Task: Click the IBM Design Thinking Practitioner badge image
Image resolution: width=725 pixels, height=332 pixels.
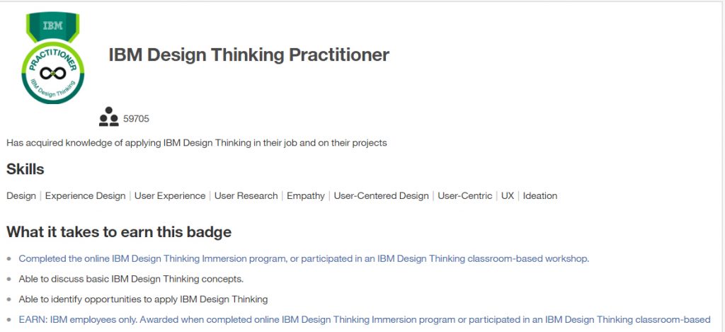Action: (x=52, y=58)
